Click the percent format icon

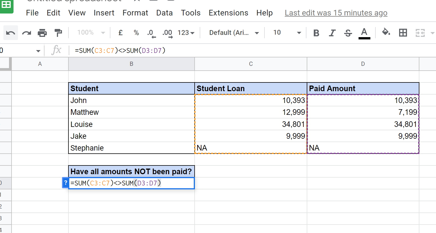point(136,32)
